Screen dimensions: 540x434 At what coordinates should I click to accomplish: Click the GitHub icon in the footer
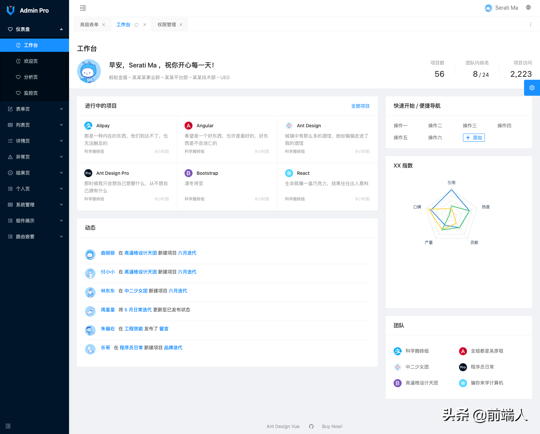click(x=311, y=426)
